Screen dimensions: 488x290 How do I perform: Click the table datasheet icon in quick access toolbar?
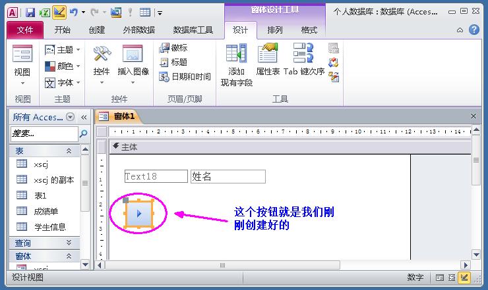pyautogui.click(x=145, y=12)
